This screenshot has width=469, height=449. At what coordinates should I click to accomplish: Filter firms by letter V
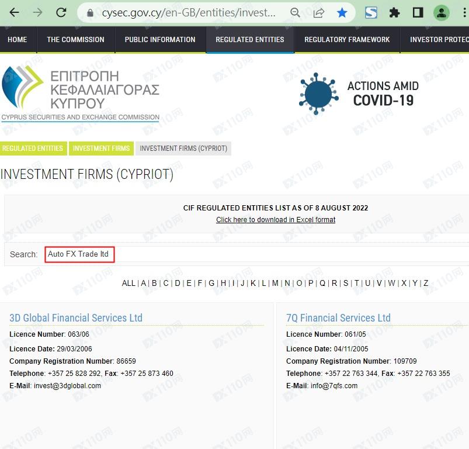[379, 283]
